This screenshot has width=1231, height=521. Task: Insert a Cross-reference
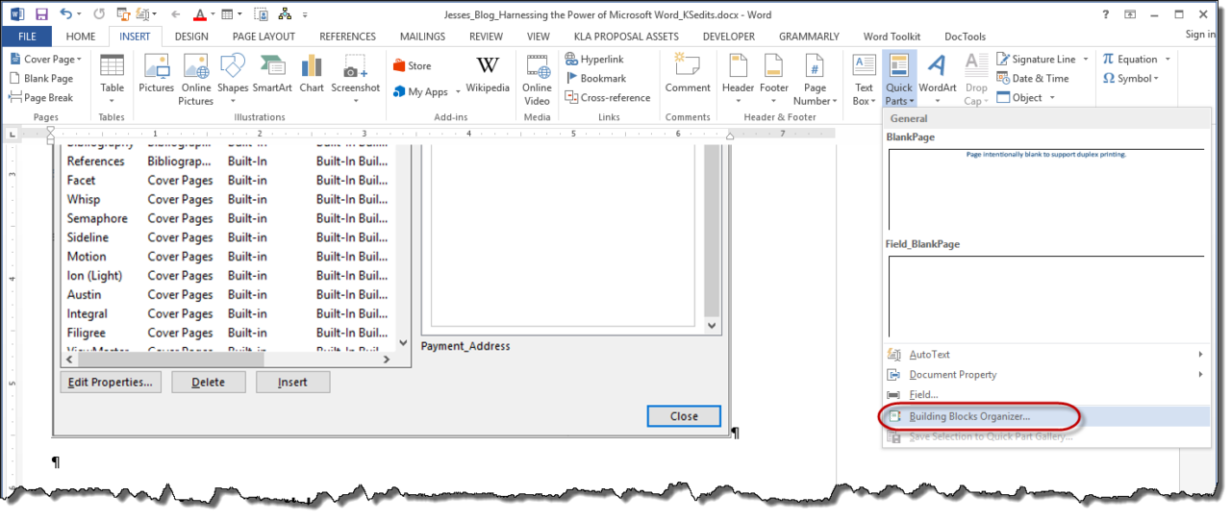(608, 97)
